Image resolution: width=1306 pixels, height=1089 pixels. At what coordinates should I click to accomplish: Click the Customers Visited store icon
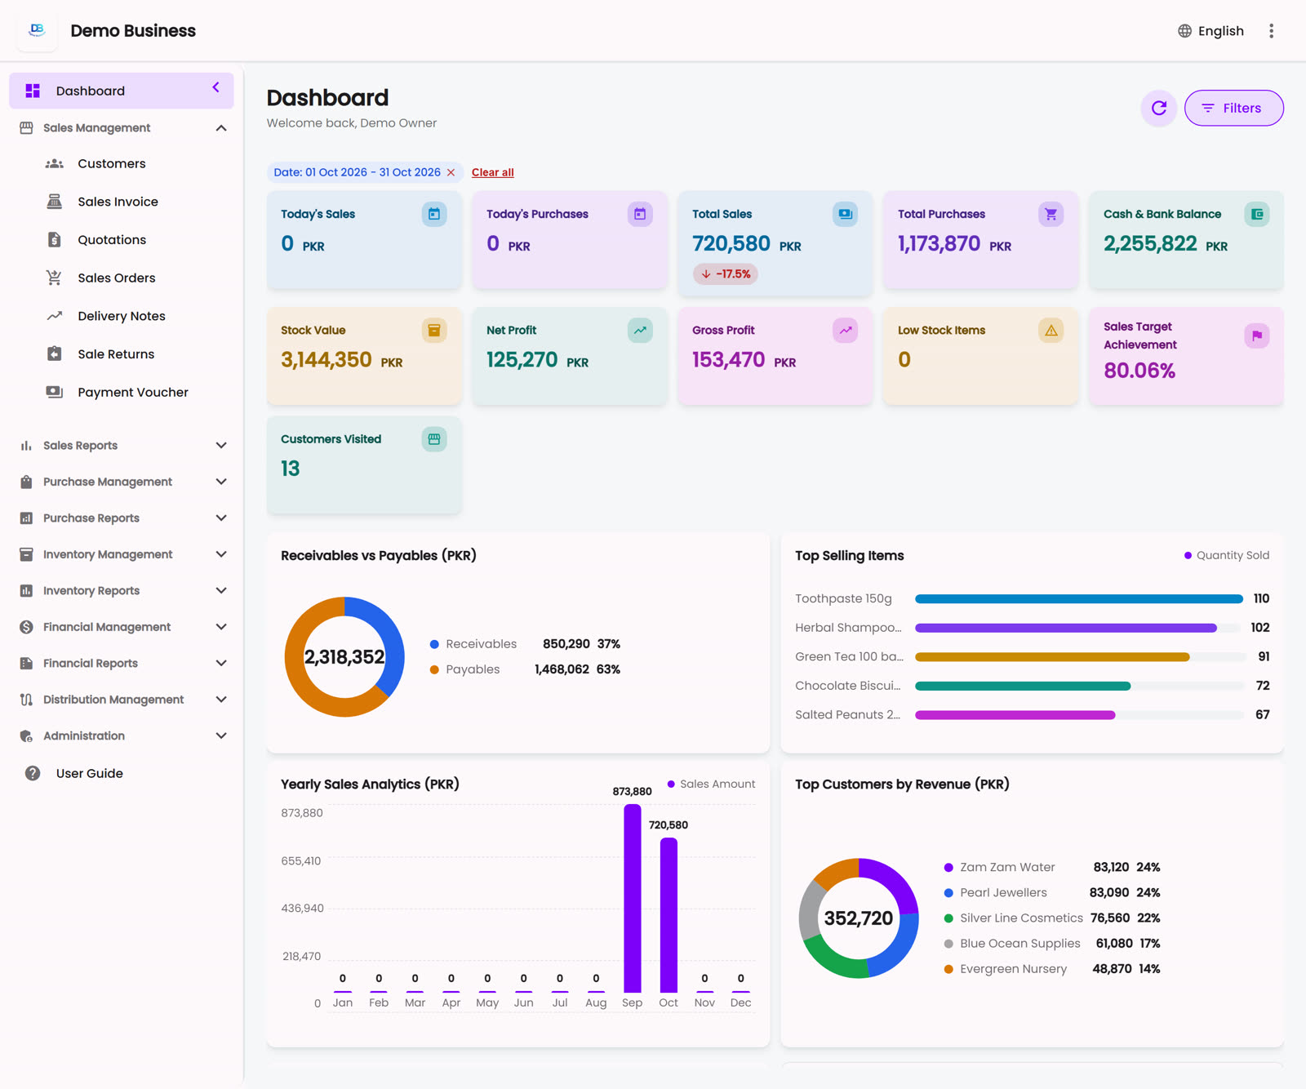[434, 439]
